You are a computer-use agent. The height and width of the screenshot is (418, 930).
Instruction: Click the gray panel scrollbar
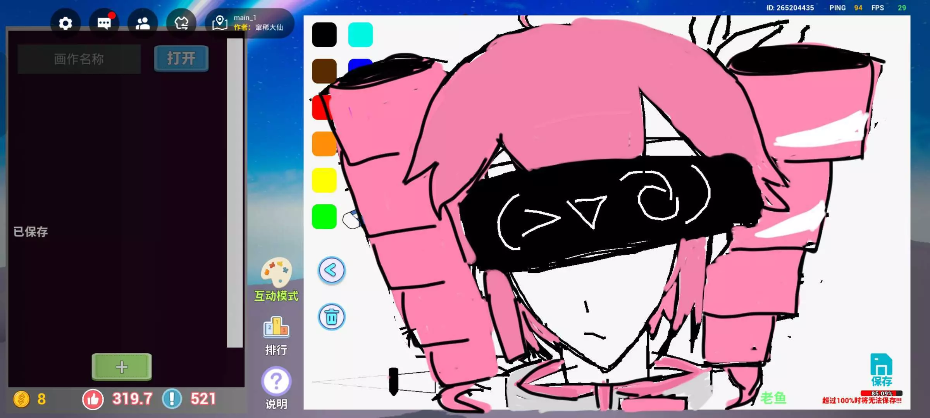[x=234, y=193]
